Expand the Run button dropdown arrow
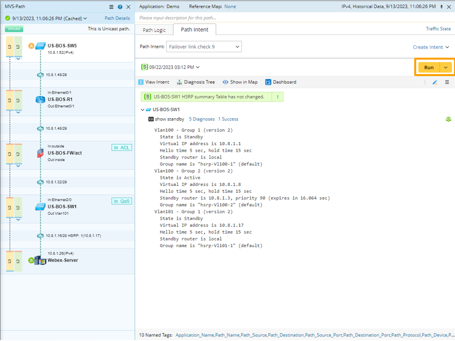This screenshot has width=455, height=341. tap(446, 68)
